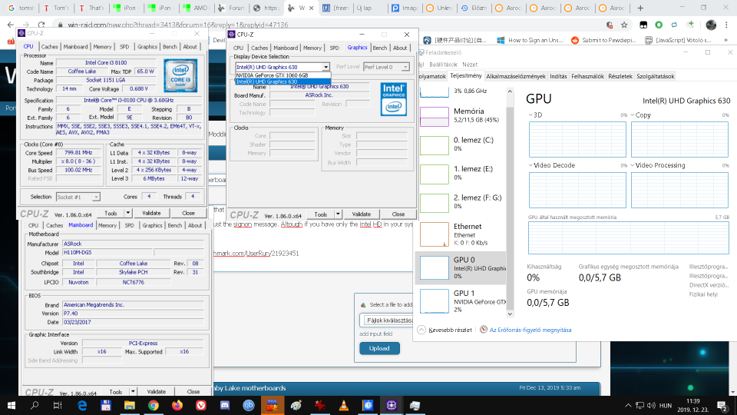This screenshot has width=737, height=415.
Task: Open File Explorer from taskbar
Action: (x=129, y=405)
